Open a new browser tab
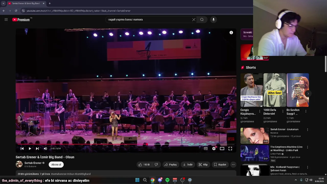Image resolution: width=327 pixels, height=184 pixels. [50, 4]
